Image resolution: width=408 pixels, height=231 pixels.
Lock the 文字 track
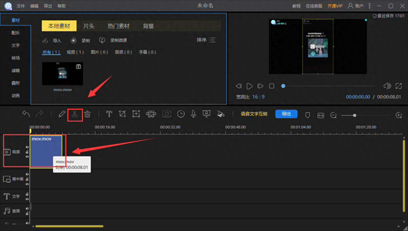[x=27, y=194]
